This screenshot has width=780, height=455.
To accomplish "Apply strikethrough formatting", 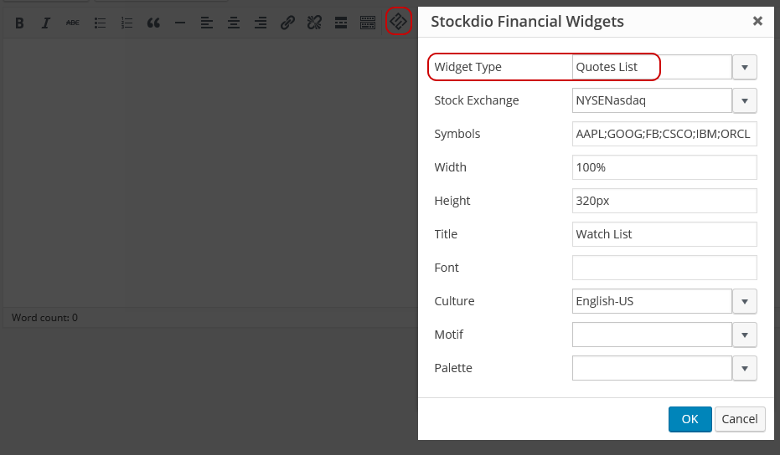I will (73, 23).
